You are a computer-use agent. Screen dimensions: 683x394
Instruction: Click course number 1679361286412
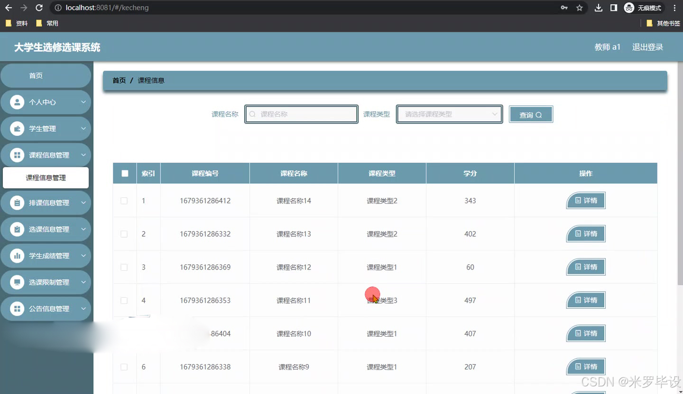coord(205,201)
